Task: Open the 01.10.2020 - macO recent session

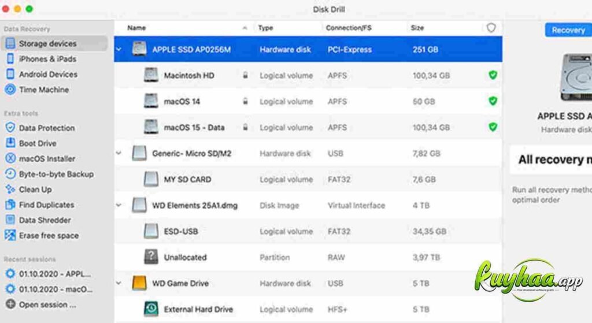Action: click(56, 289)
